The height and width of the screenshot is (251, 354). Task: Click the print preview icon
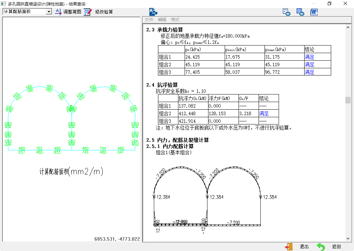[287, 12]
